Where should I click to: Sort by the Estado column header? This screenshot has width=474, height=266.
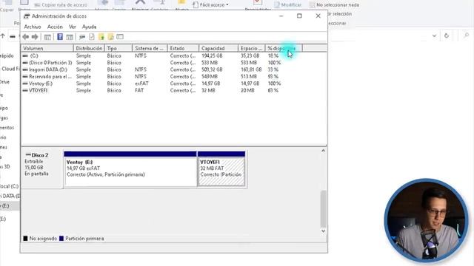tap(183, 48)
